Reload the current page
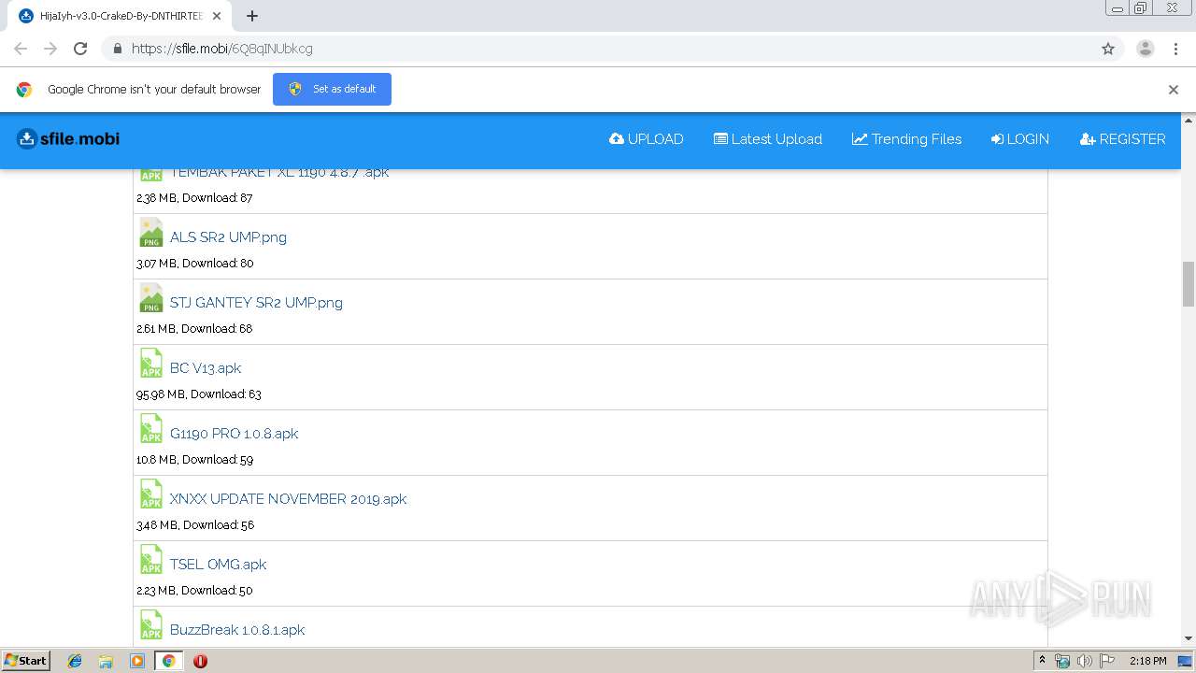 80,49
